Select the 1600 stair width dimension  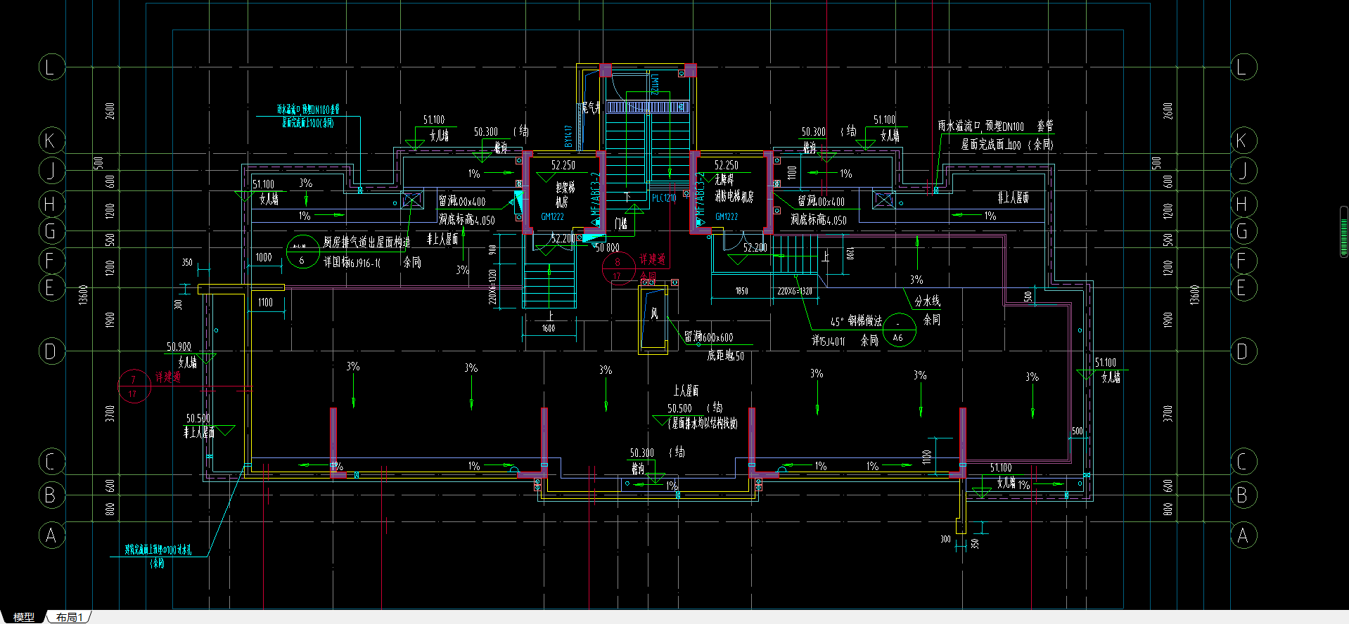pos(549,328)
